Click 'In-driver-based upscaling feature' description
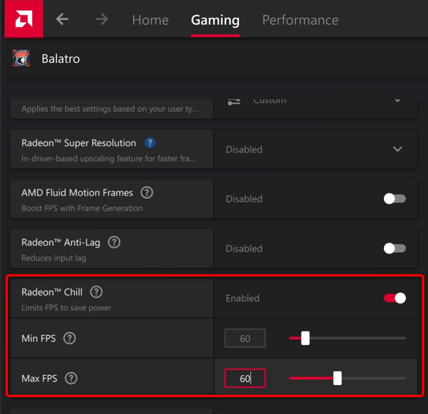 (x=108, y=159)
